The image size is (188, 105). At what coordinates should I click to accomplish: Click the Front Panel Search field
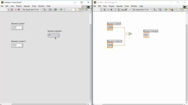(71, 10)
